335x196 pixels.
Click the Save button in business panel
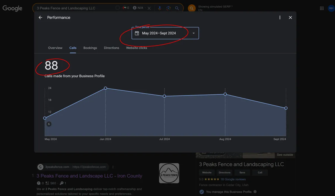[x=242, y=173]
